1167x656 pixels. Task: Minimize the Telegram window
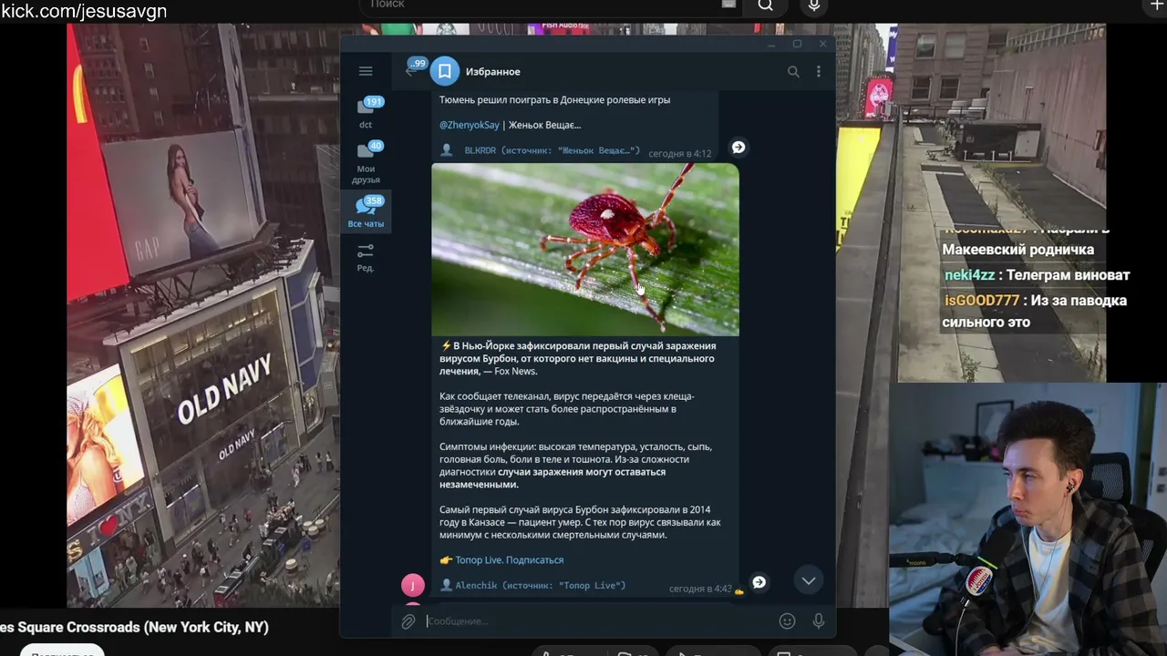click(771, 44)
